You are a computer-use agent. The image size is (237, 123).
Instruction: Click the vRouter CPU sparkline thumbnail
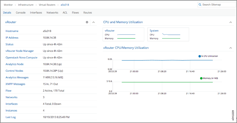pos(126,35)
